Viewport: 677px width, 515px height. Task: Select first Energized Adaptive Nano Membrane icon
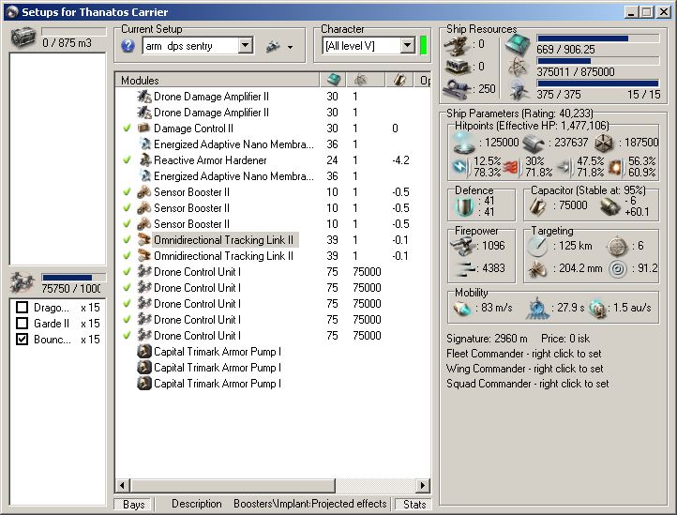coord(145,144)
